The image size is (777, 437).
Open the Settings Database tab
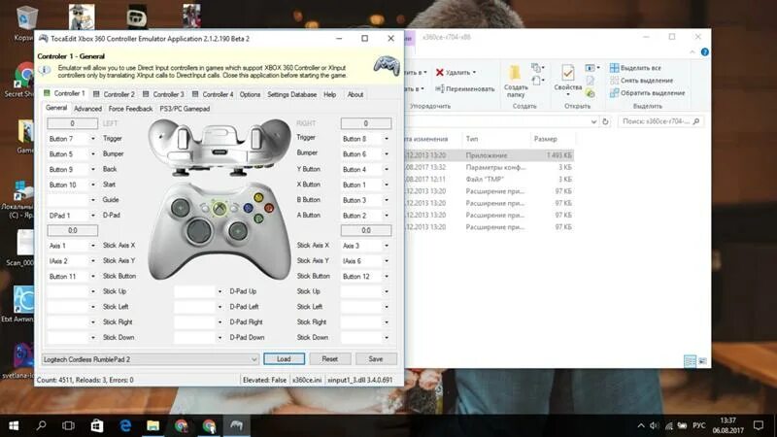tap(292, 94)
